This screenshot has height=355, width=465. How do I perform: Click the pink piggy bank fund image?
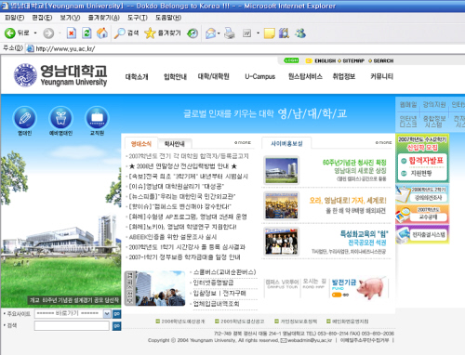(371, 287)
